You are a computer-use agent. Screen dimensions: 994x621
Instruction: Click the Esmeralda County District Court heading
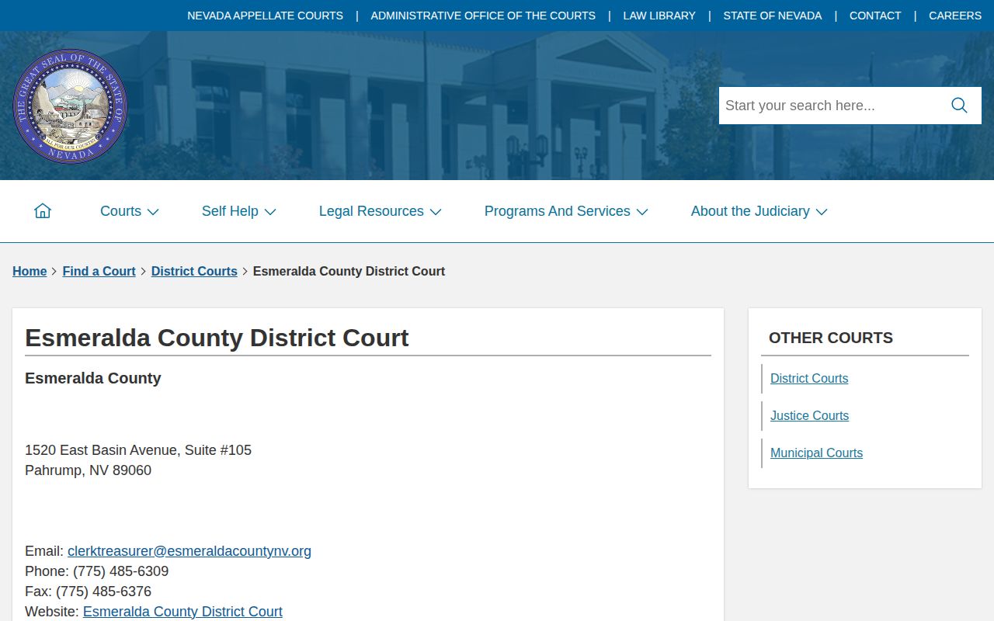[x=217, y=338]
